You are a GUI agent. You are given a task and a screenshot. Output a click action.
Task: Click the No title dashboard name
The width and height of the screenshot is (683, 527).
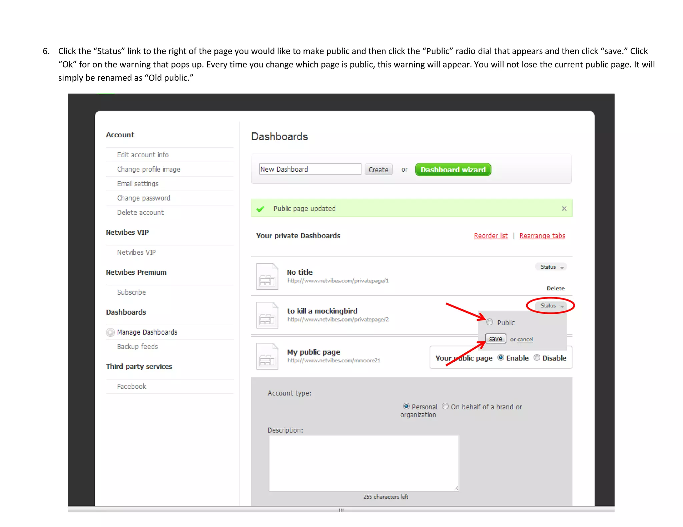point(299,272)
